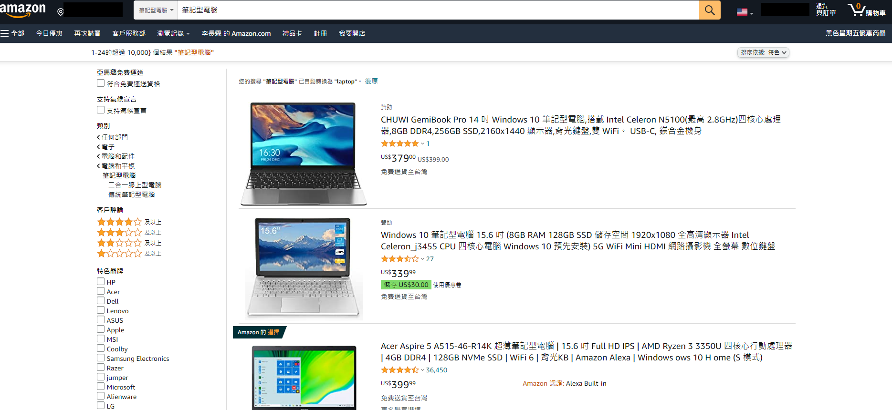Check the Razer brand checkbox
The width and height of the screenshot is (892, 410).
(x=101, y=367)
